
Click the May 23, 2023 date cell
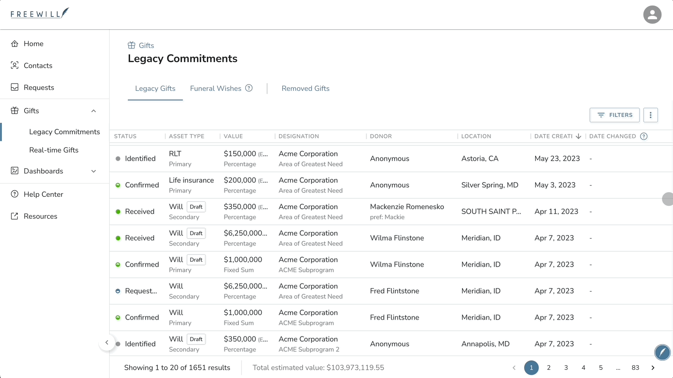(x=557, y=158)
